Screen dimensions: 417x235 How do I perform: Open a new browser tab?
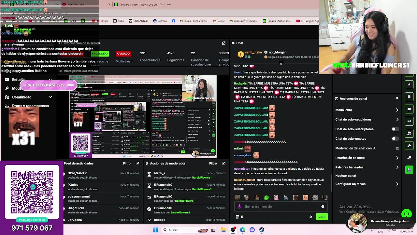coord(169,5)
